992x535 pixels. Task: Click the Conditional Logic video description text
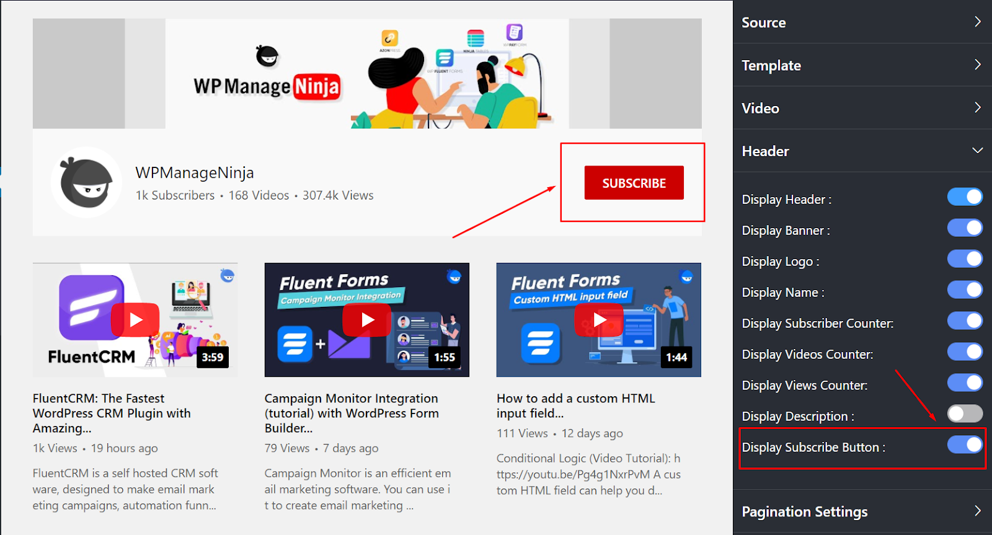coord(588,474)
